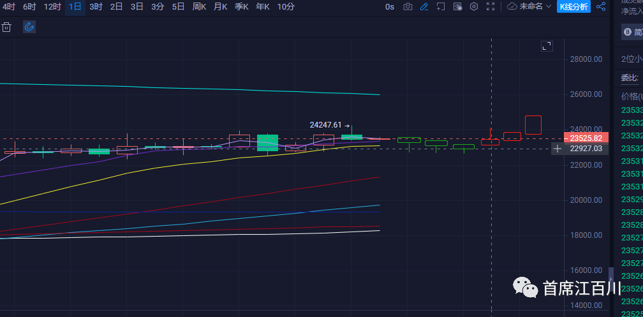Switch to 季K quarterly chart
Image resolution: width=643 pixels, height=317 pixels.
242,6
